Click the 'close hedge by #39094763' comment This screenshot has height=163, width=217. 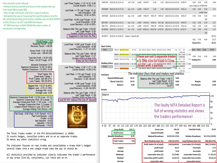pyautogui.click(x=198, y=6)
